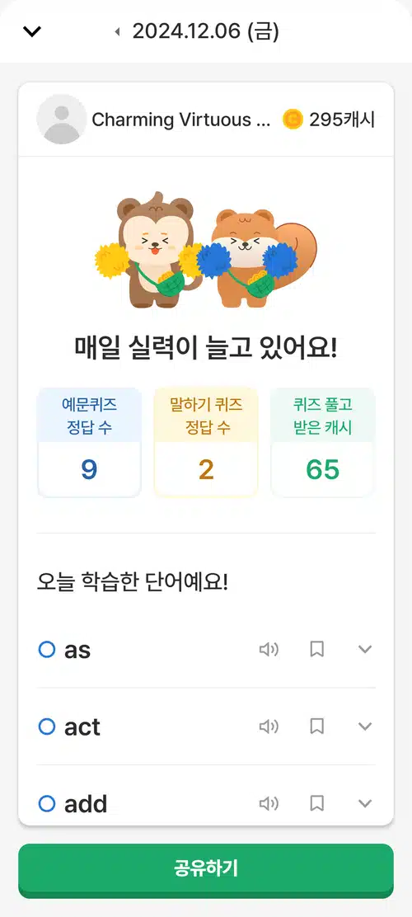Tap the blue circle beside 'act'

pyautogui.click(x=47, y=727)
